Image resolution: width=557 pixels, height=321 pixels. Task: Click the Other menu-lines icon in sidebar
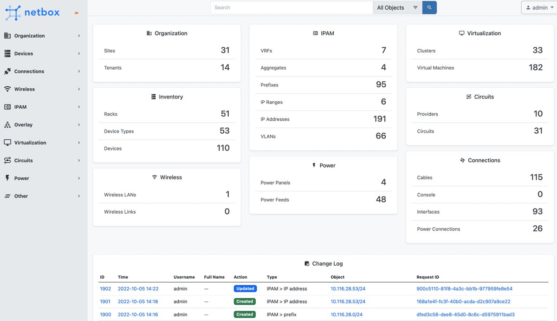7,196
